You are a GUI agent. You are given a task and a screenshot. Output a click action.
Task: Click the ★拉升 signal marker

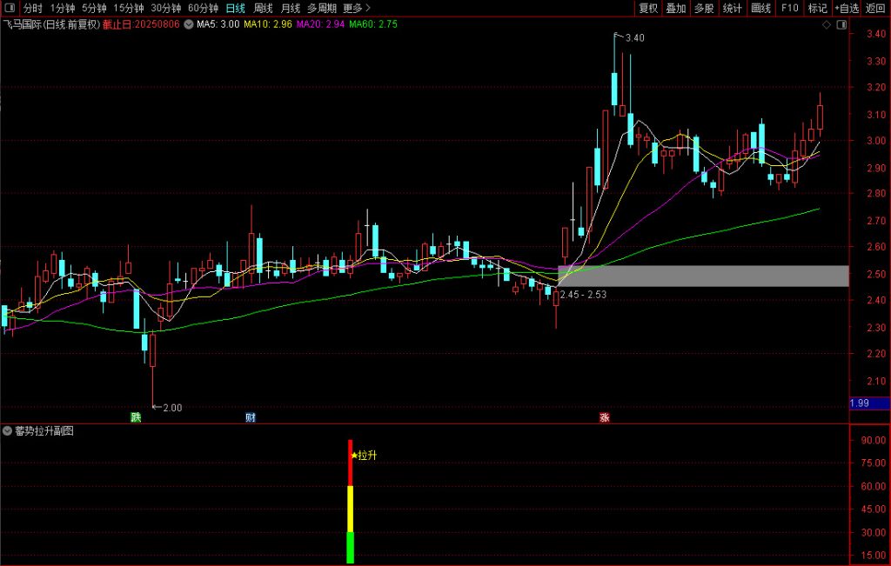pos(364,455)
